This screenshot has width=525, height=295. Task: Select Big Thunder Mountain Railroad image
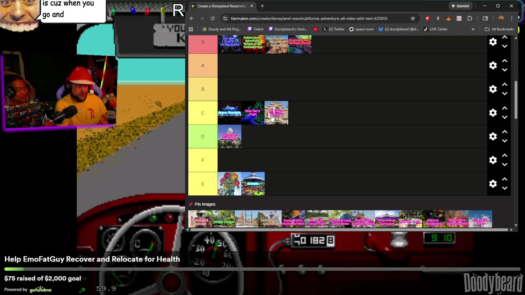click(276, 44)
